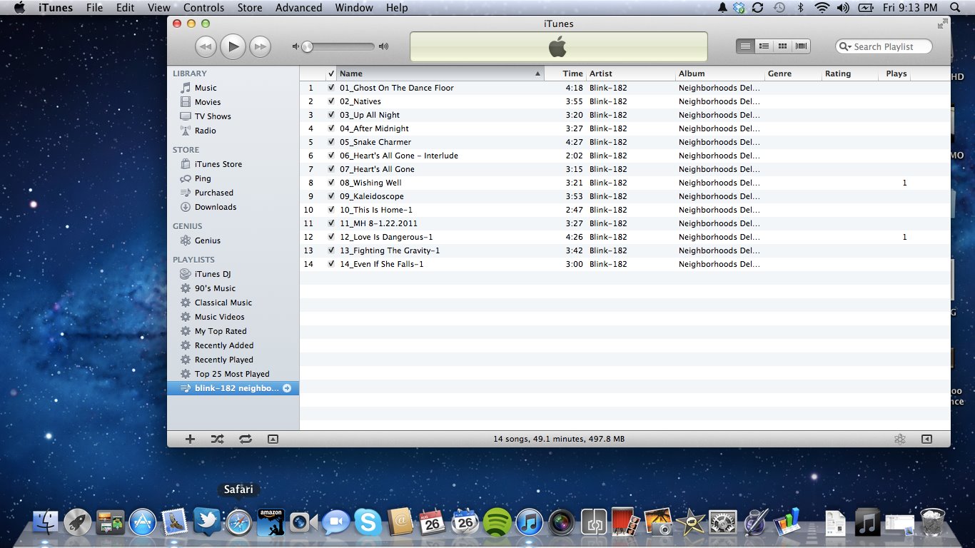Viewport: 975px width, 548px height.
Task: Open the Advanced menu
Action: point(298,8)
